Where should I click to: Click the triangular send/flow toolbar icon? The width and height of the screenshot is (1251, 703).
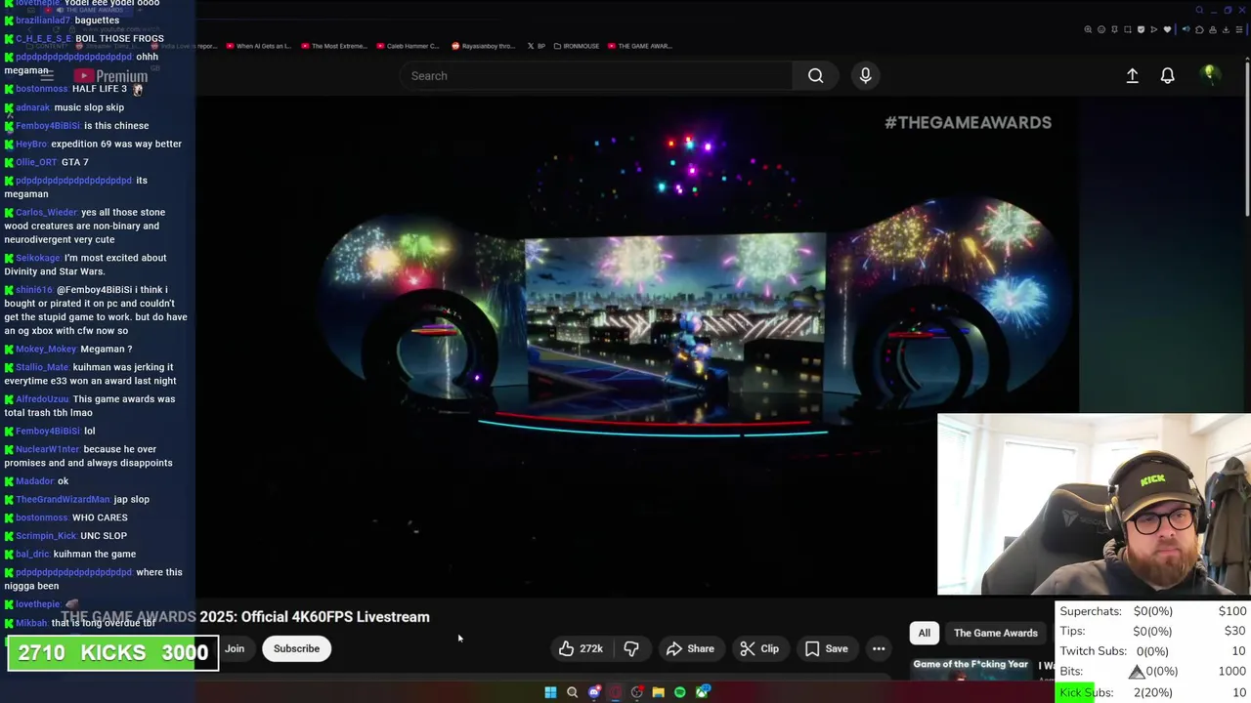tap(1154, 29)
